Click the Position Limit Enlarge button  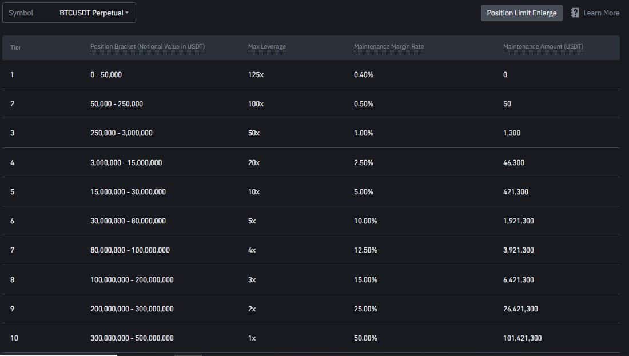(x=521, y=13)
